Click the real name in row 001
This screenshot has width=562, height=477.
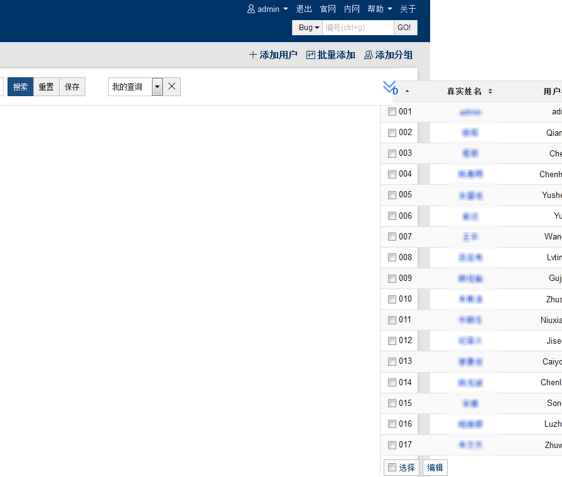(470, 112)
